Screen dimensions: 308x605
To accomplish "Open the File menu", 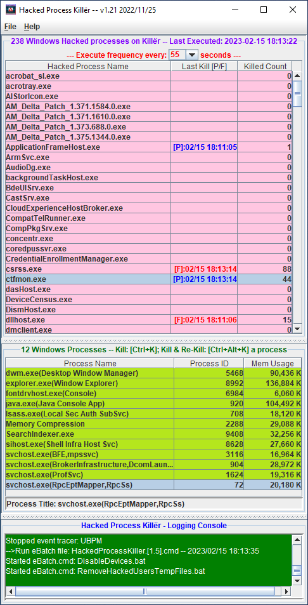I will tap(10, 27).
